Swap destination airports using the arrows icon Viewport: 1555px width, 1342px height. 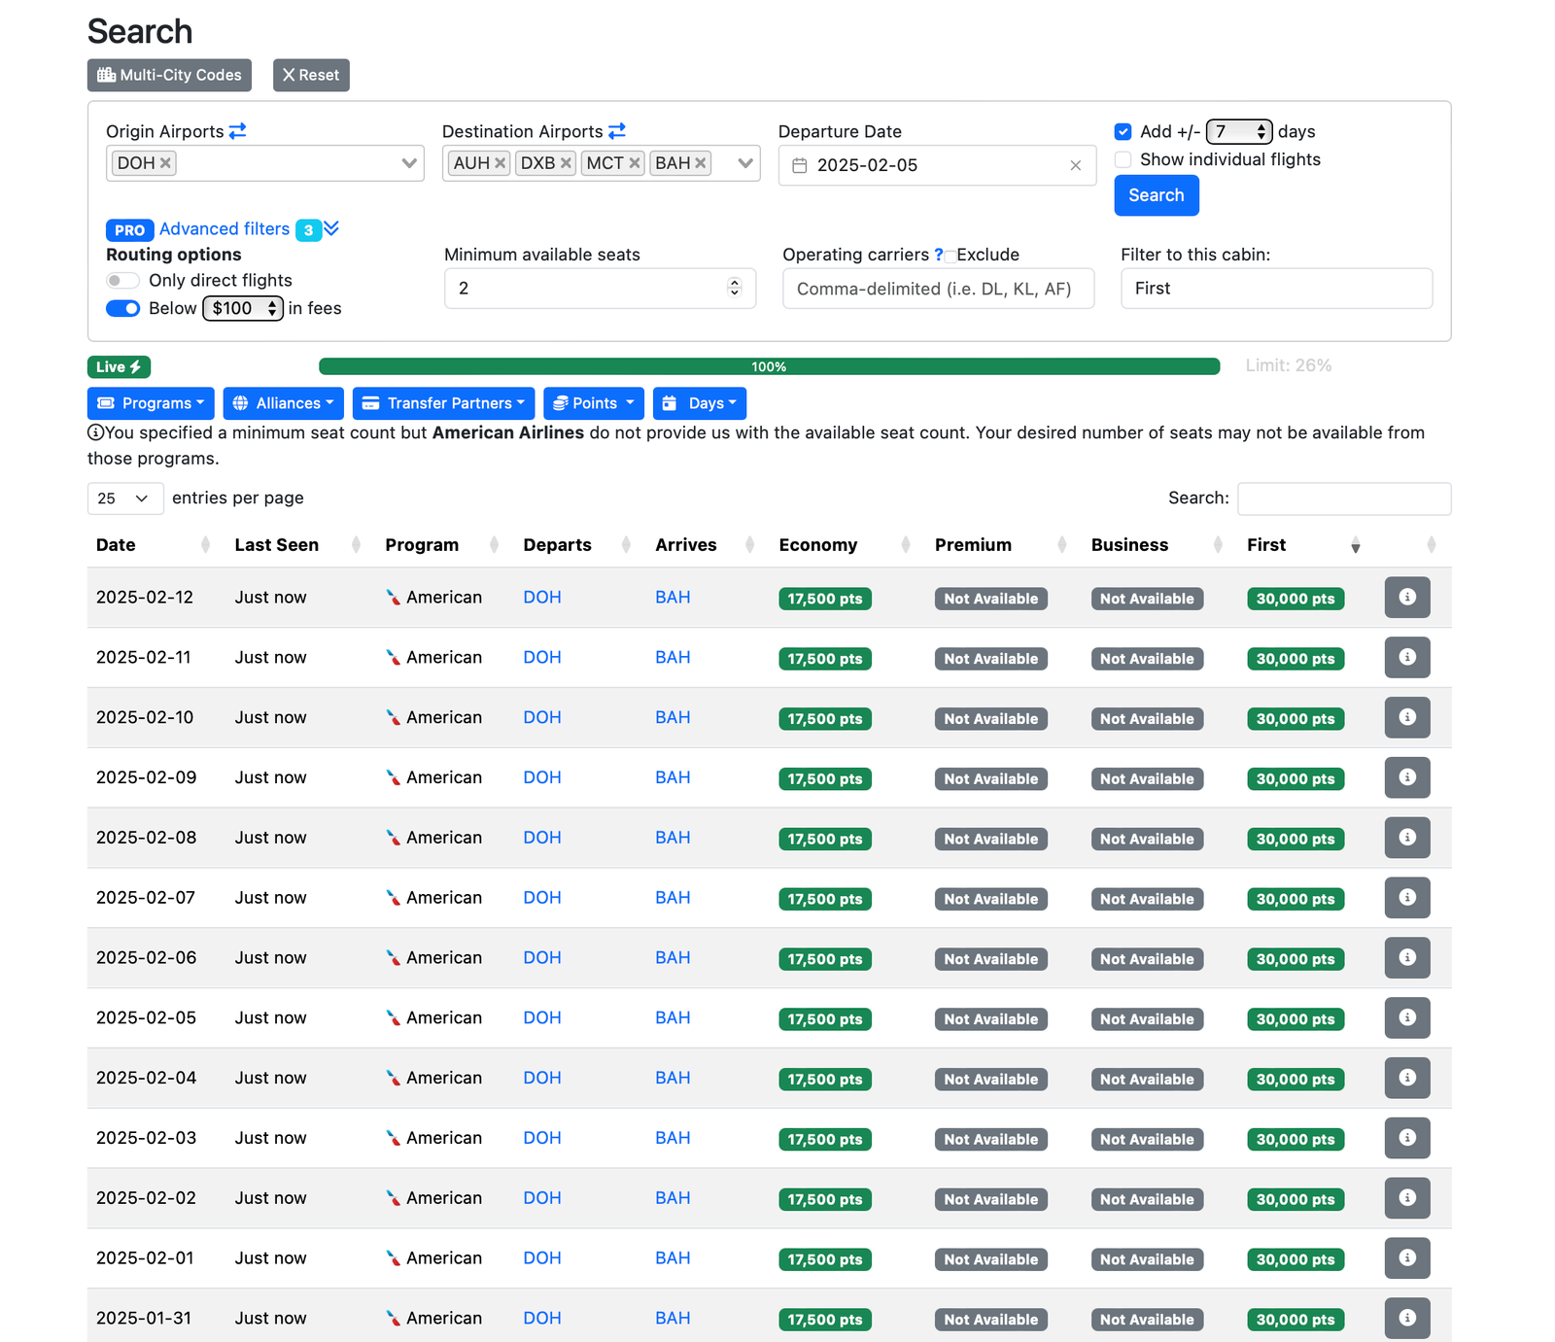[617, 131]
